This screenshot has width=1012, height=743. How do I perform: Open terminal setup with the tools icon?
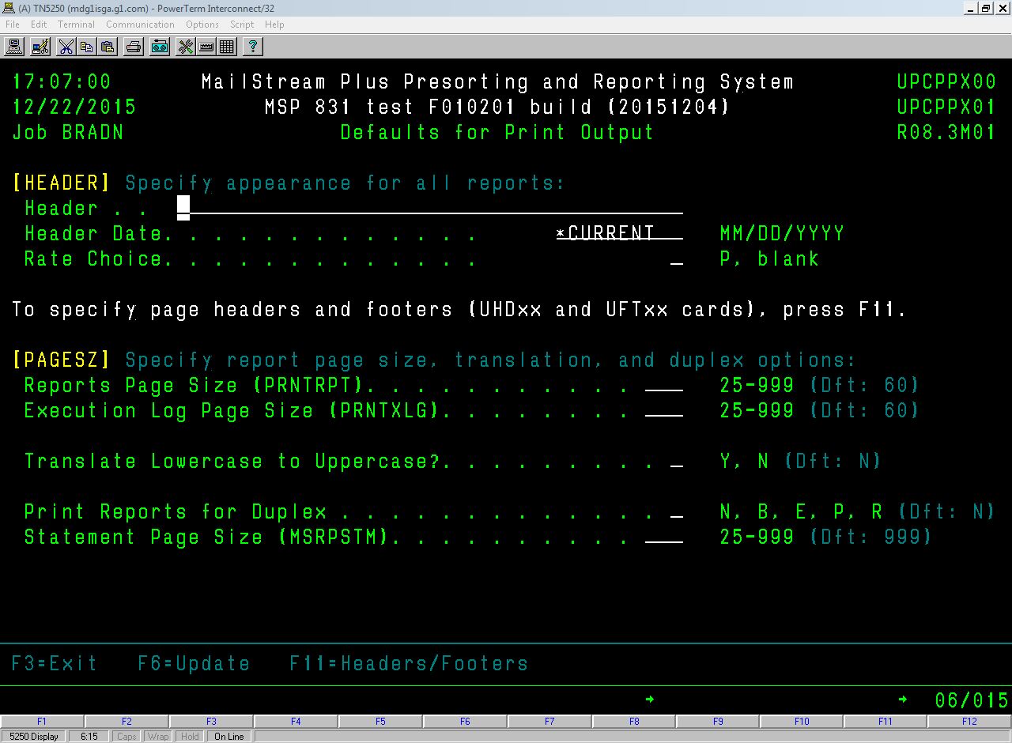pos(184,47)
